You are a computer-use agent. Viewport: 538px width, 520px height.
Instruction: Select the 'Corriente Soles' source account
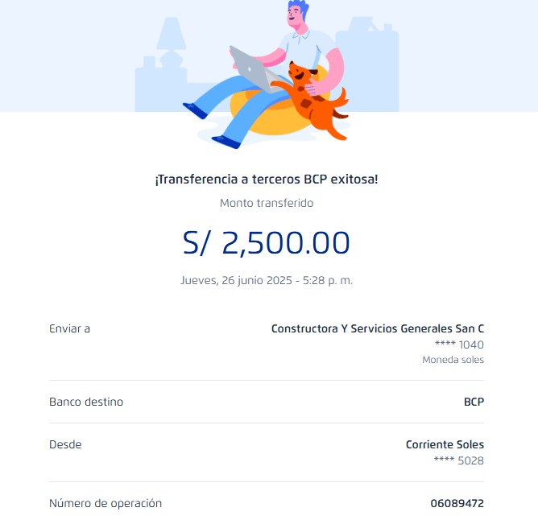point(445,444)
